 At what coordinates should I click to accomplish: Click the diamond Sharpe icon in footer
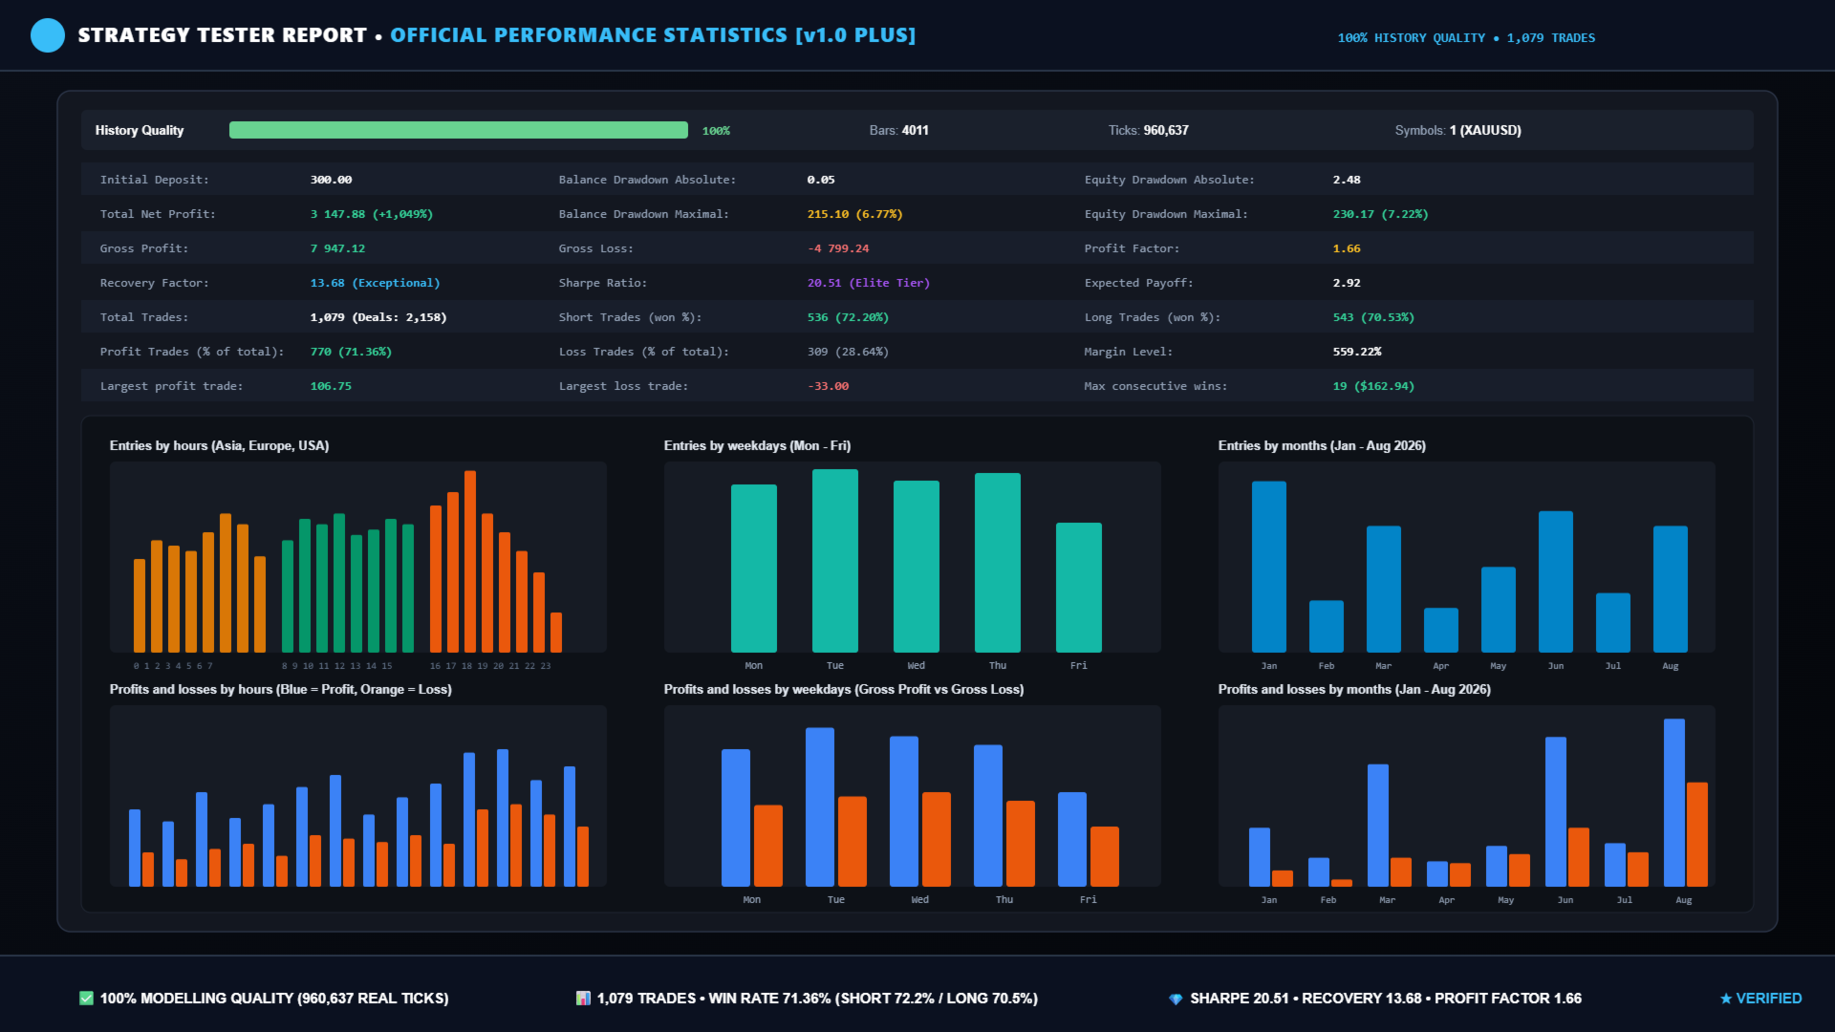1176,999
